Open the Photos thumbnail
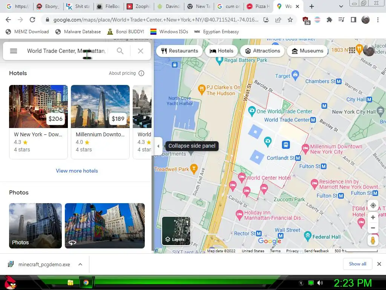This screenshot has width=386, height=290. [x=35, y=226]
